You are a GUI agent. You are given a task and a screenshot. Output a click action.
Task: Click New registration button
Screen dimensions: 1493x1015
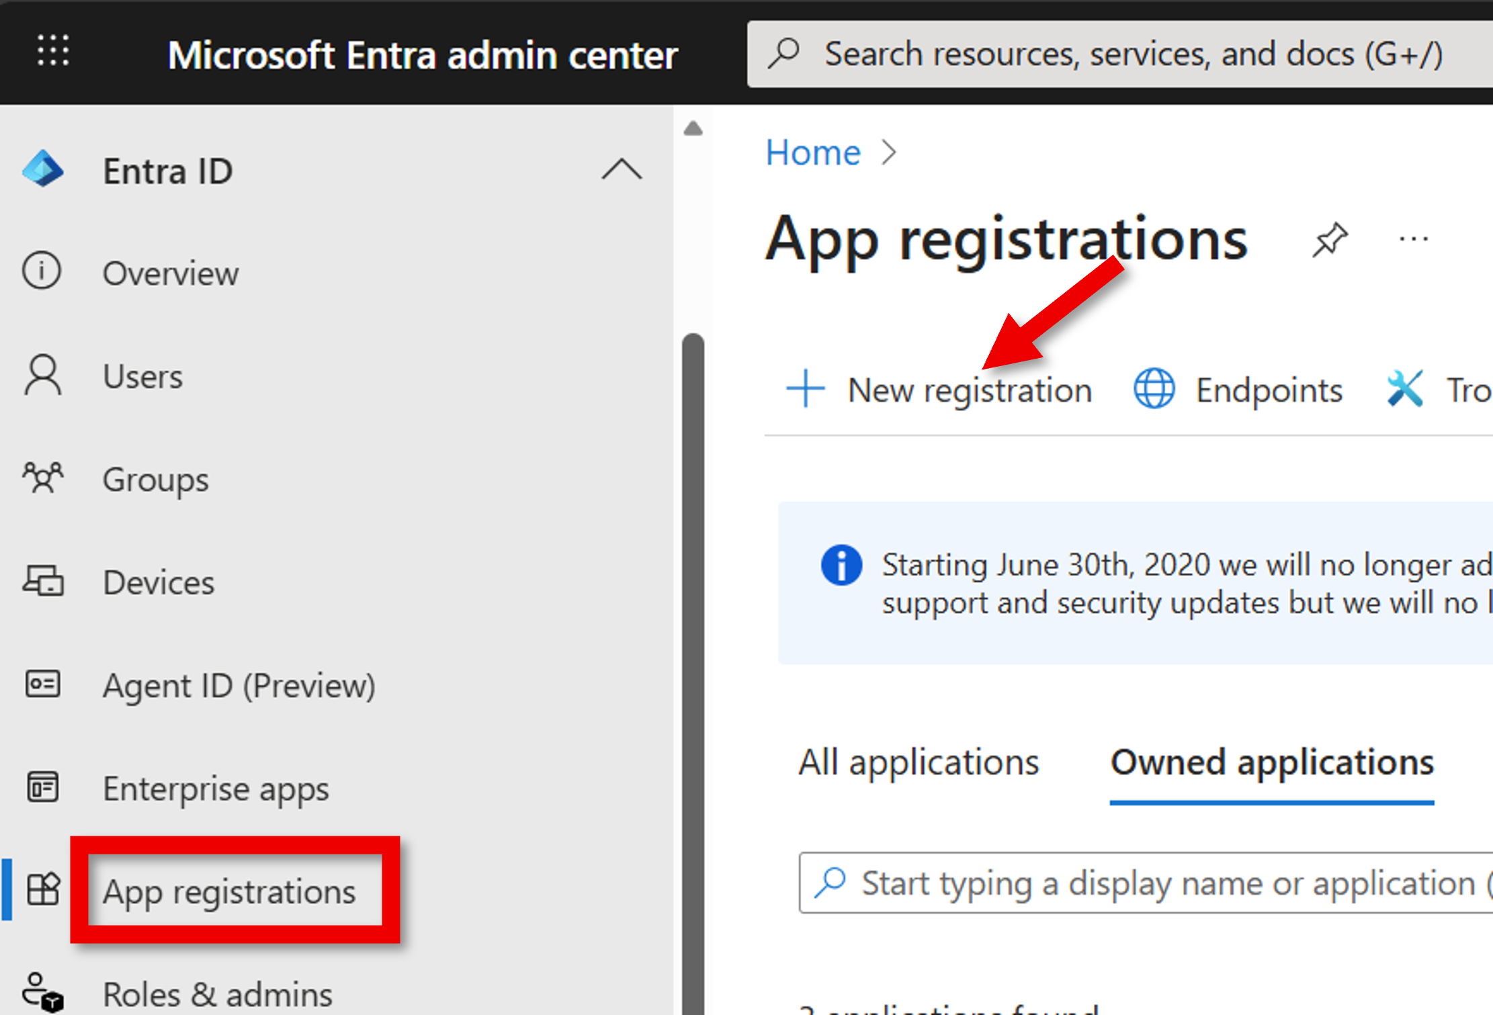click(x=939, y=390)
